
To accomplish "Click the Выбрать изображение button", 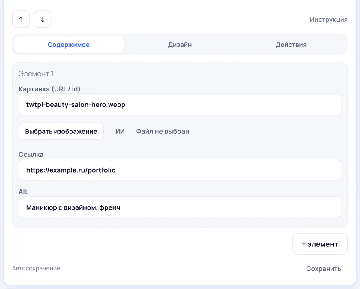I will point(61,131).
